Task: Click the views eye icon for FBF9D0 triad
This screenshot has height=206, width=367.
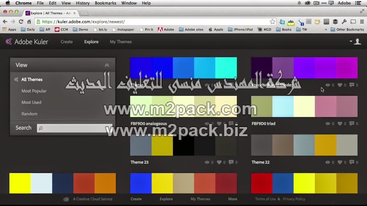Action: point(328,124)
